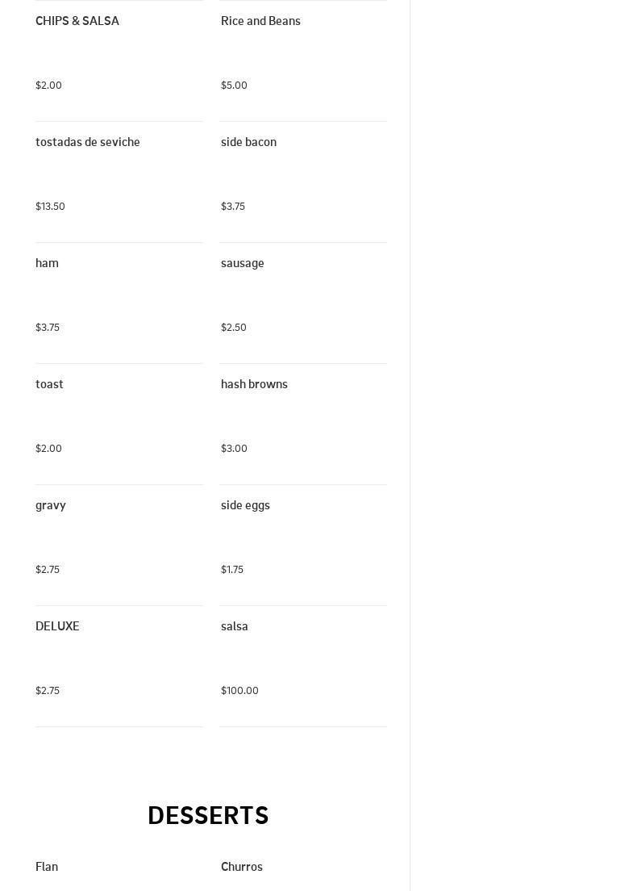Screen dimensions: 633x891
Task: Open the Flan dessert item
Action: [x=47, y=867]
